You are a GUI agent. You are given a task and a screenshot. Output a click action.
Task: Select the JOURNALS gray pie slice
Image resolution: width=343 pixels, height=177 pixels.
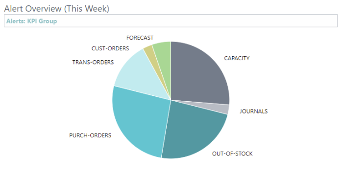point(221,109)
